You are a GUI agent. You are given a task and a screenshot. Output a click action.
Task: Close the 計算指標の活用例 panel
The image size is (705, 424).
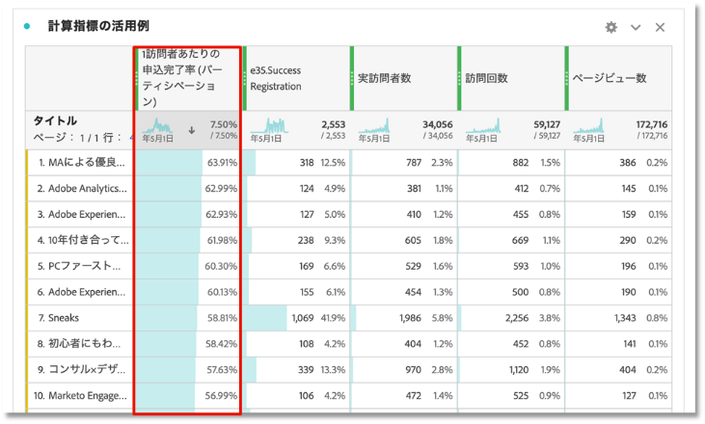point(661,27)
